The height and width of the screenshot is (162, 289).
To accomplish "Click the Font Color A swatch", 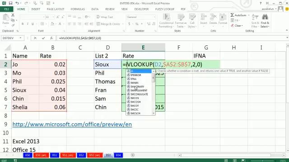I will pos(60,24).
